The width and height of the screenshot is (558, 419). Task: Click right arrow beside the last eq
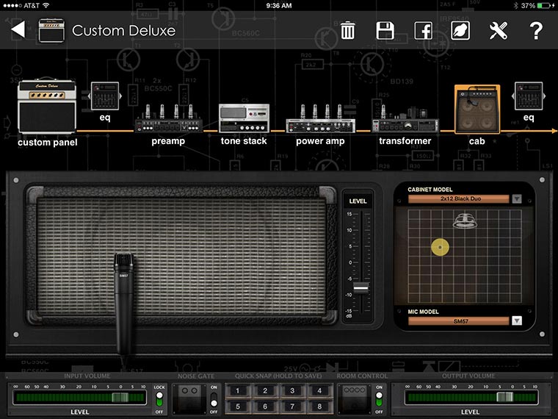click(x=545, y=96)
